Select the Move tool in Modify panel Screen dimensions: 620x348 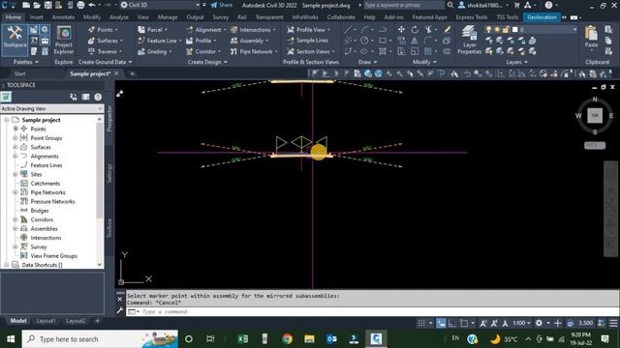coord(401,30)
